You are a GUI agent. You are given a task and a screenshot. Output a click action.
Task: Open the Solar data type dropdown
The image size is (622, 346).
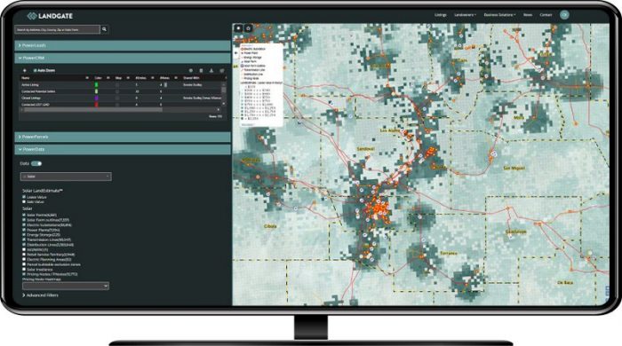coord(66,177)
